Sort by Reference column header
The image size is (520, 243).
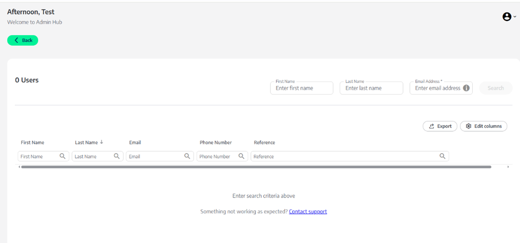[265, 143]
